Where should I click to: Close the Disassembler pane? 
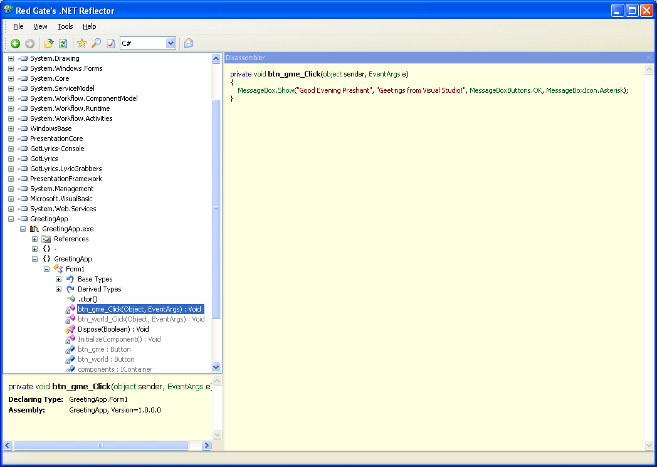(x=649, y=58)
